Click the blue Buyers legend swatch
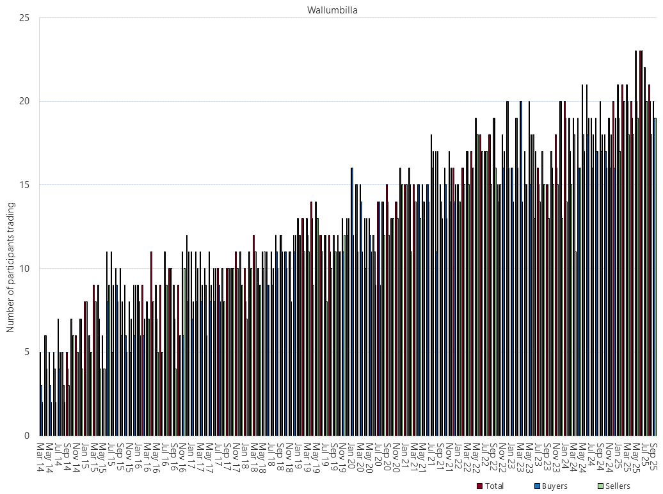Viewport: 663px width, 494px height. coord(536,486)
